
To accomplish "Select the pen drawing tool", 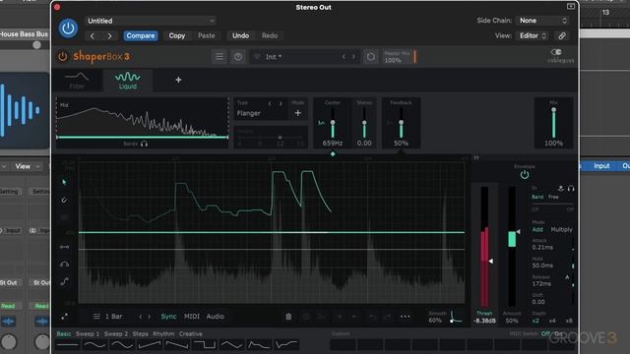I will [x=64, y=200].
